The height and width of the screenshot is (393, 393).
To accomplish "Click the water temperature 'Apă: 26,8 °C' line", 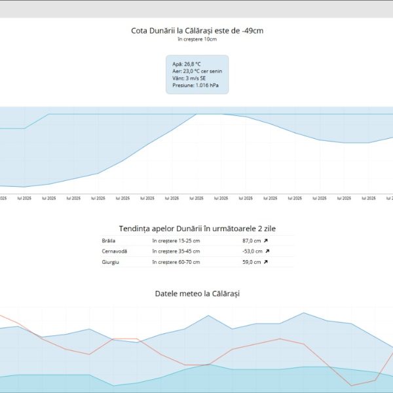I will (187, 64).
